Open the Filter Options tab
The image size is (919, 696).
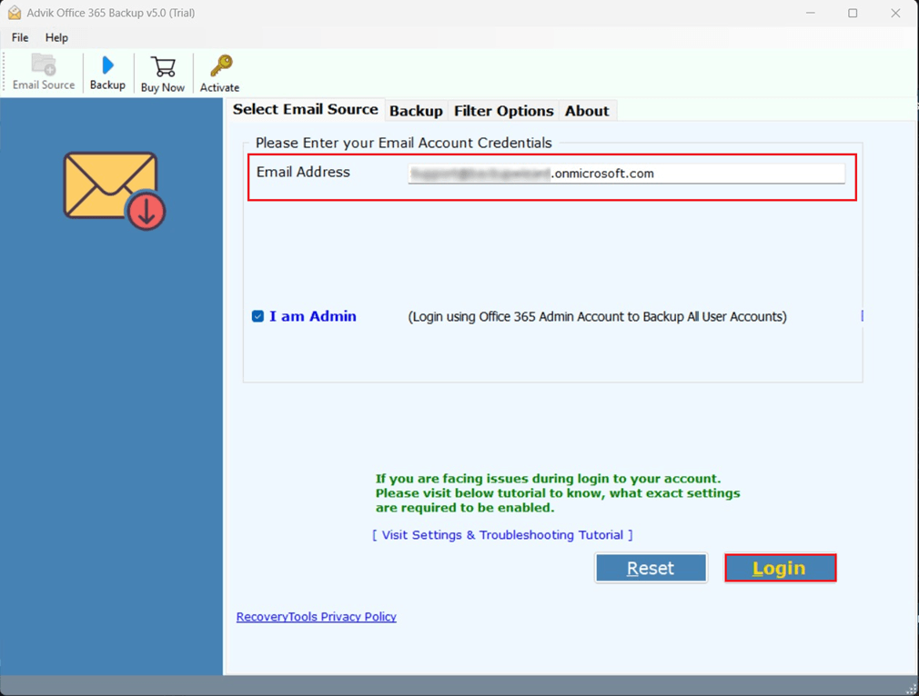503,111
